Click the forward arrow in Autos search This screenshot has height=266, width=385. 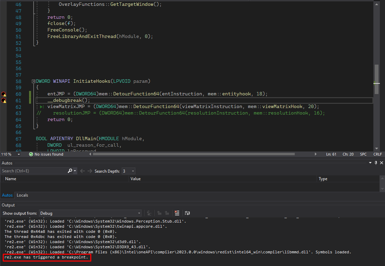coord(90,171)
